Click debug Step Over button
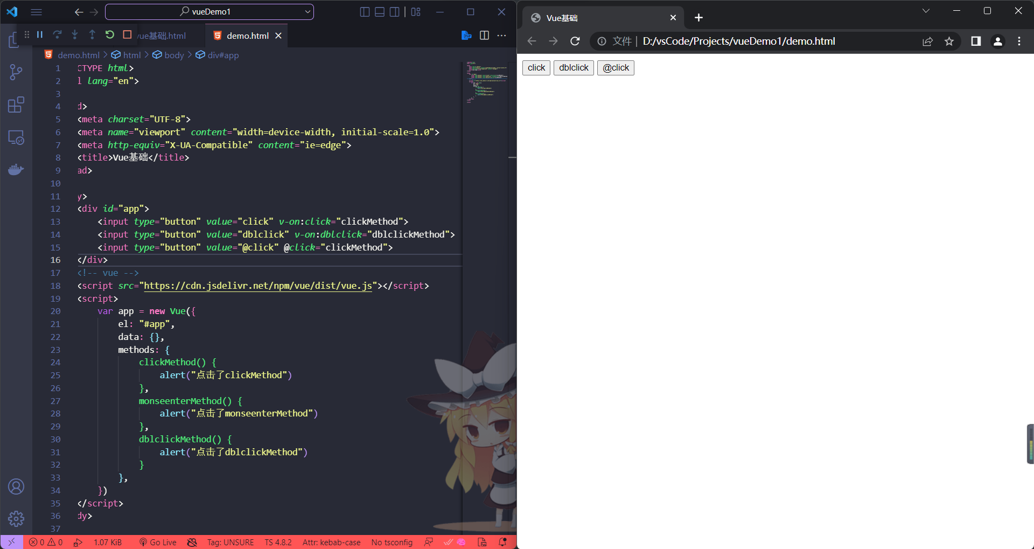Viewport: 1034px width, 549px height. point(57,34)
